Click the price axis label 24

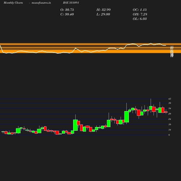coord(170,119)
